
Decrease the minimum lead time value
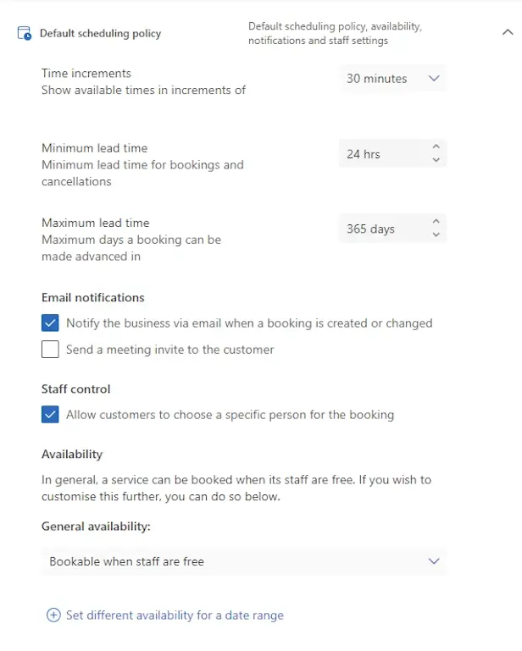436,160
